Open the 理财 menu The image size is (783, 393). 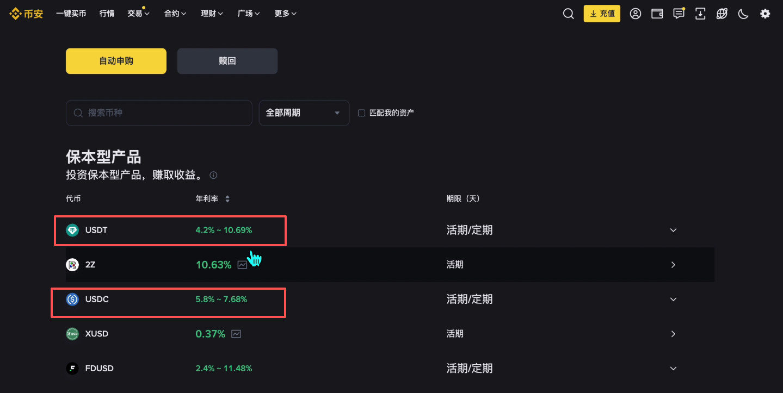212,14
